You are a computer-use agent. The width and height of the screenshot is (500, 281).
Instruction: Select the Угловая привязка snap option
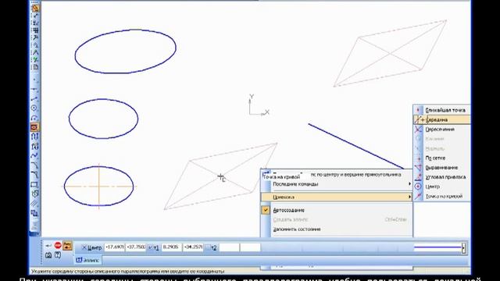click(441, 177)
